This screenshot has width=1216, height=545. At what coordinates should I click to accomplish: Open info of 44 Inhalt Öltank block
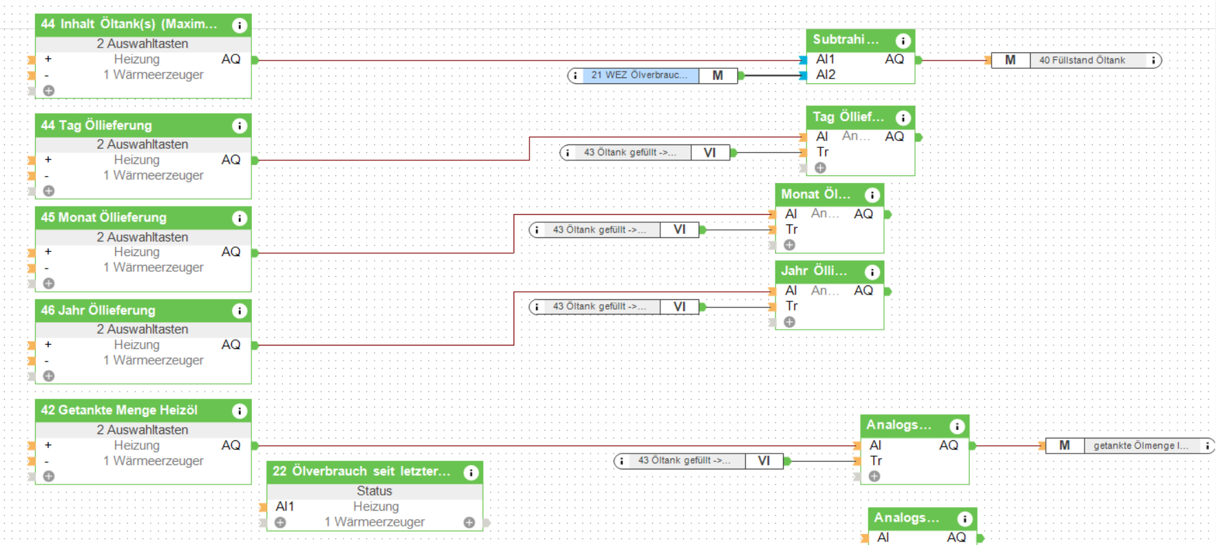point(240,25)
